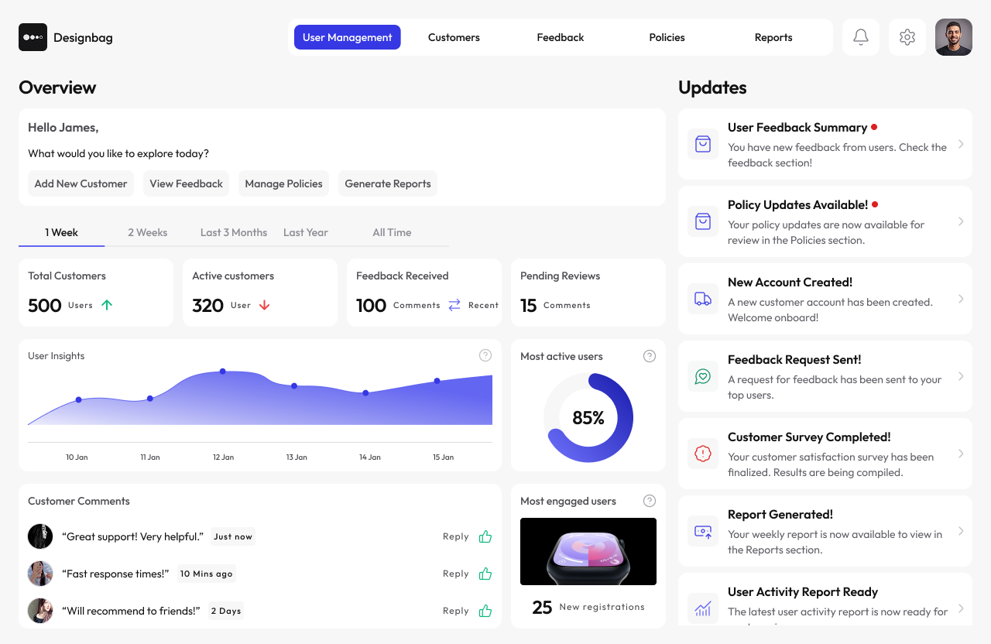
Task: Click the Most active users help icon
Action: pos(650,356)
